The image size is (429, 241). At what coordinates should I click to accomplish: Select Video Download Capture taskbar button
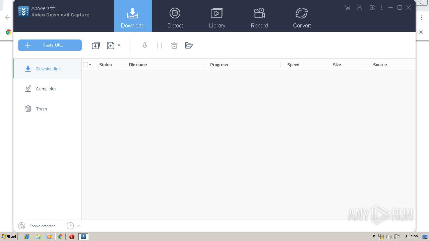pos(83,237)
